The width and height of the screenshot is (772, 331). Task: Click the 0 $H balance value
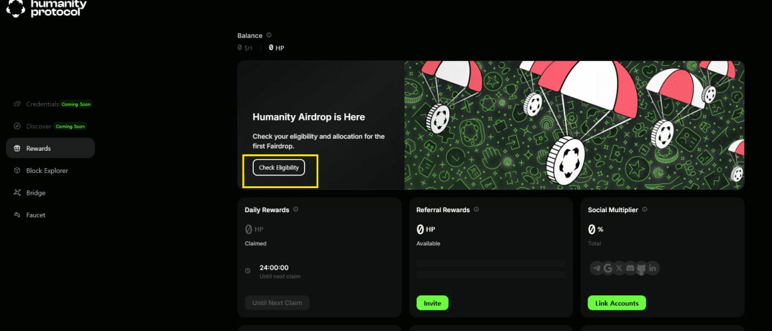[245, 48]
